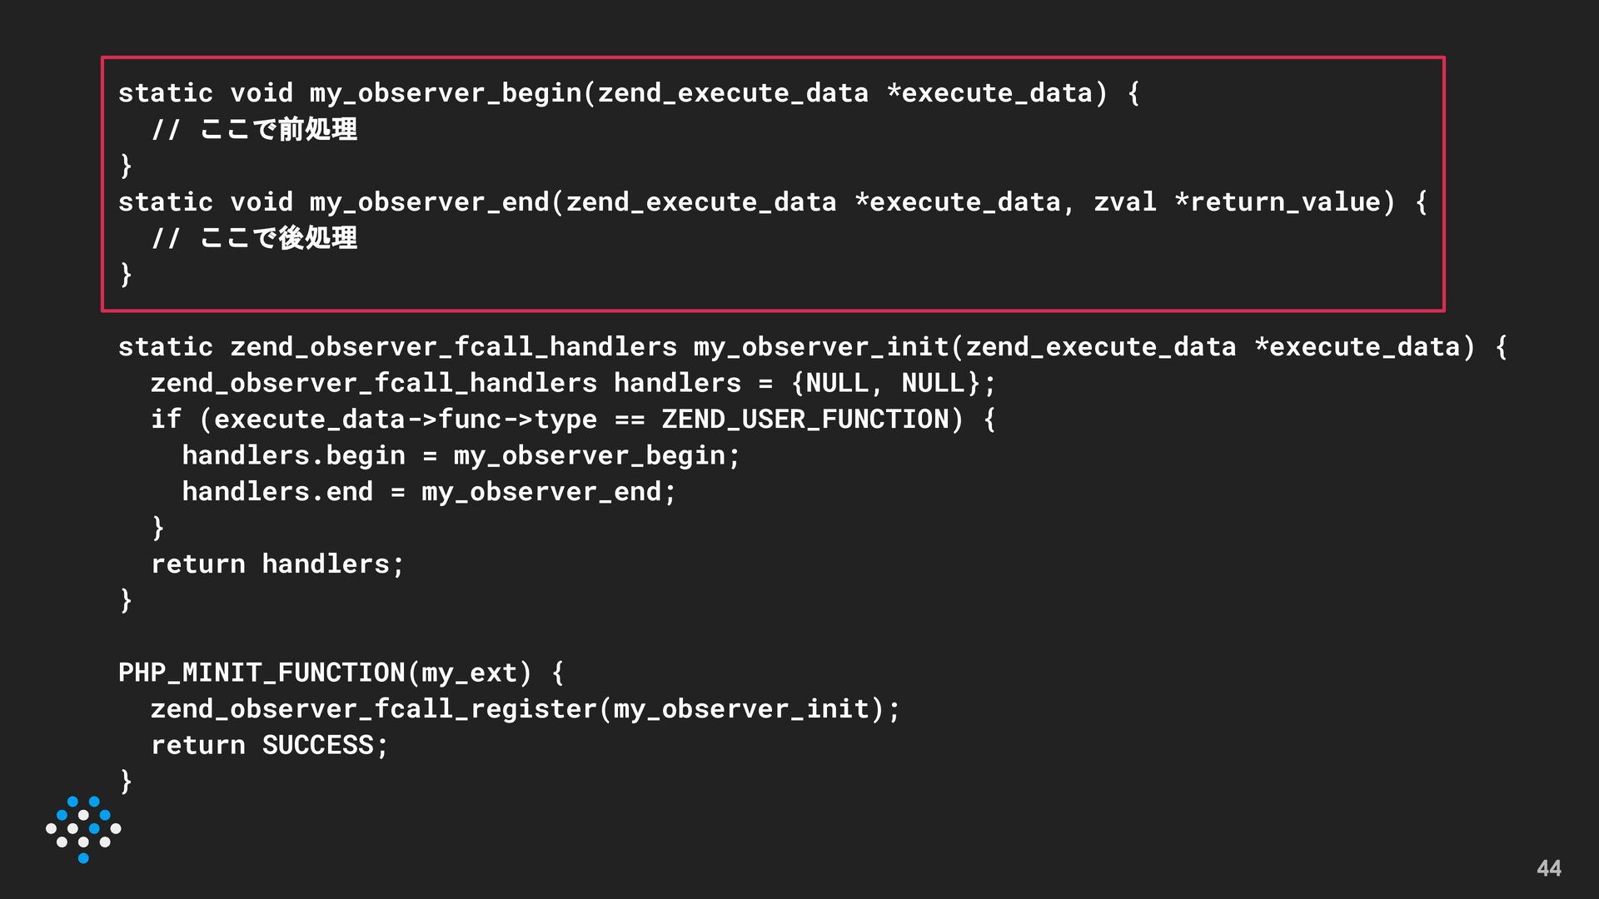Click the red highlight box border

[x=773, y=57]
